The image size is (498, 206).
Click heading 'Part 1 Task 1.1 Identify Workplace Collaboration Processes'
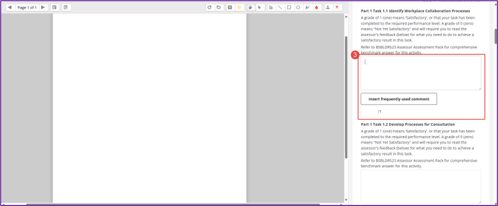pyautogui.click(x=415, y=11)
